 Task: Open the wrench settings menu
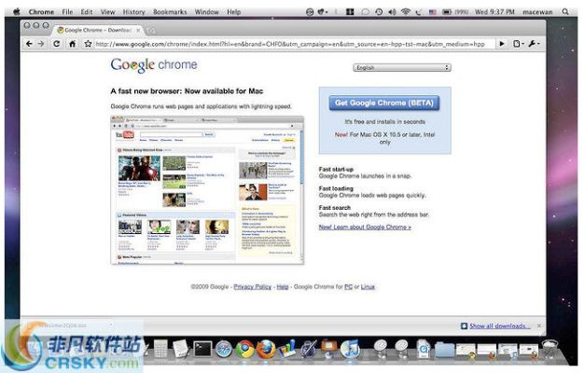point(534,44)
